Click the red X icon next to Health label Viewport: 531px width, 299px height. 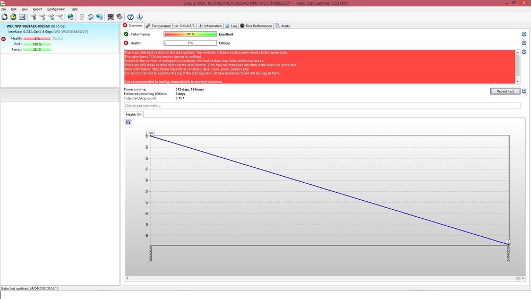tap(126, 43)
